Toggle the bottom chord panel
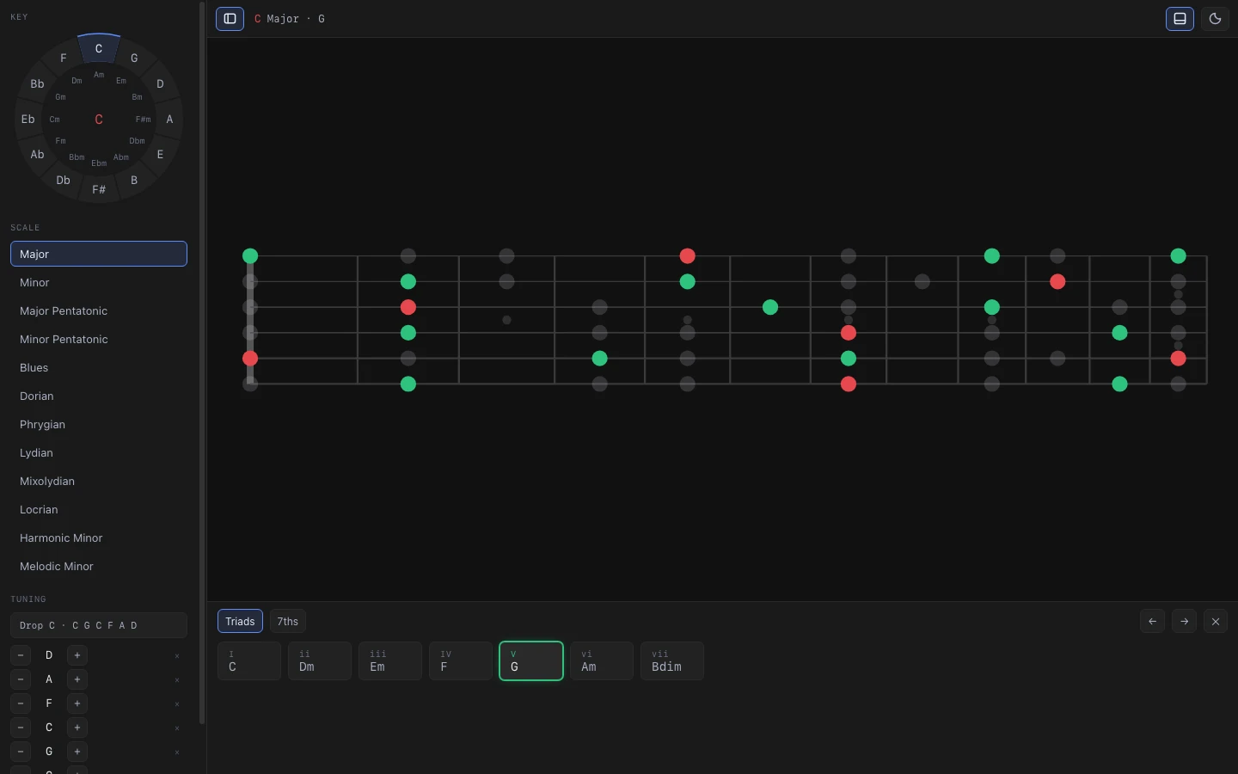 coord(1180,18)
